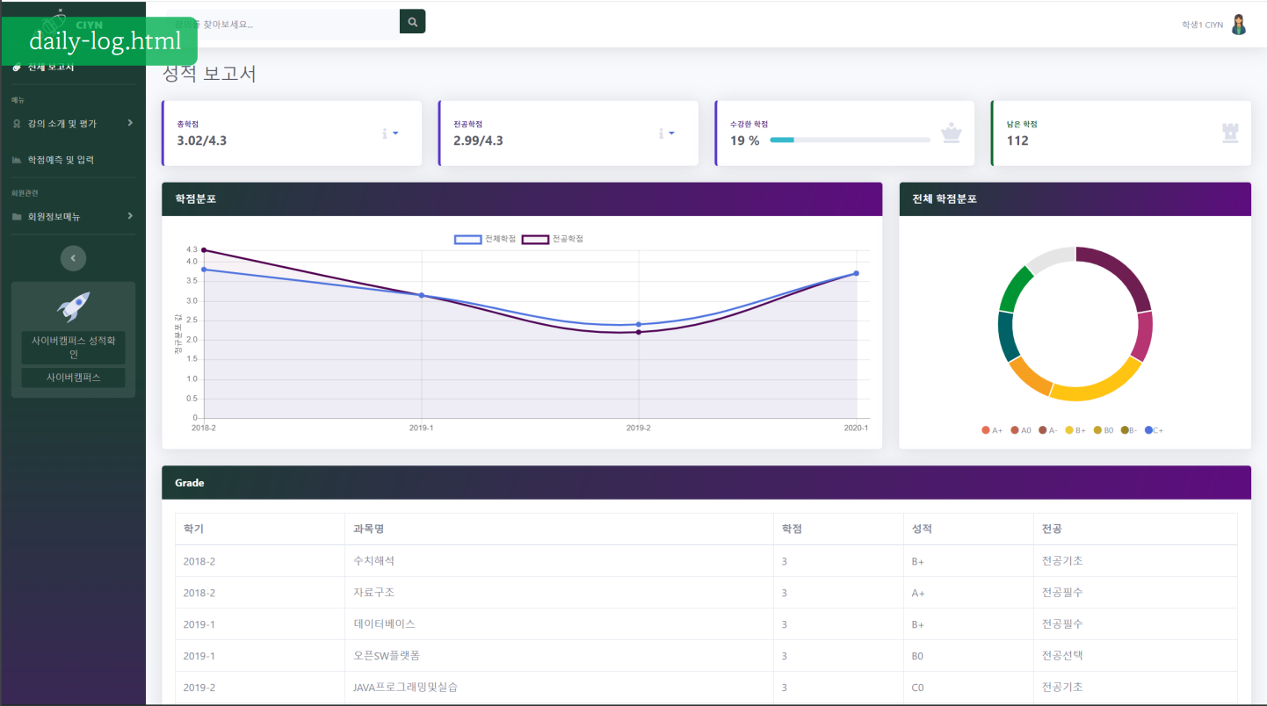Click the 사이버캠퍼스 성적확인 button

point(73,347)
